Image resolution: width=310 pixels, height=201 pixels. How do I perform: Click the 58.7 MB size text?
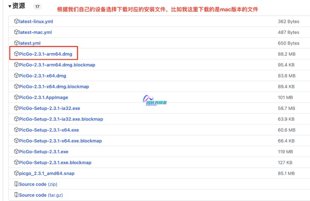point(286,108)
